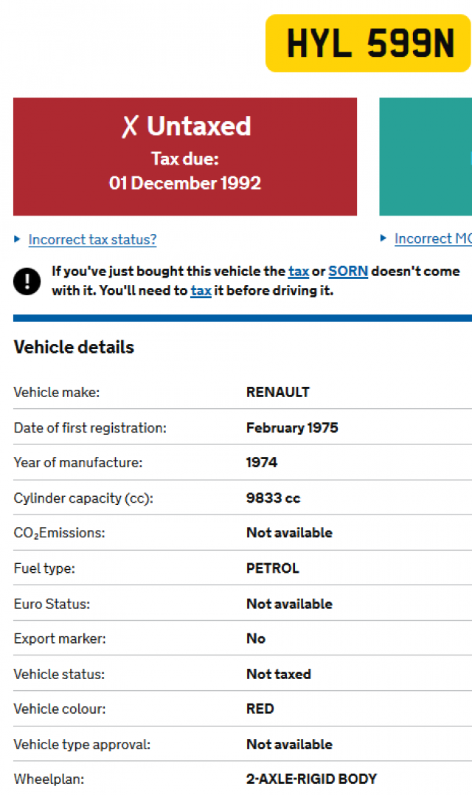Screen dimensions: 472x795
Task: Expand the Incorrect tax status disclosure arrow
Action: (17, 239)
